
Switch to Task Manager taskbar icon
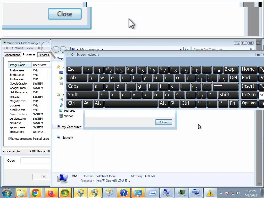(181, 193)
